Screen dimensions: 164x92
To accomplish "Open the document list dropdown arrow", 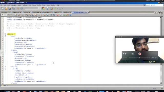I will pyautogui.click(x=159, y=13).
